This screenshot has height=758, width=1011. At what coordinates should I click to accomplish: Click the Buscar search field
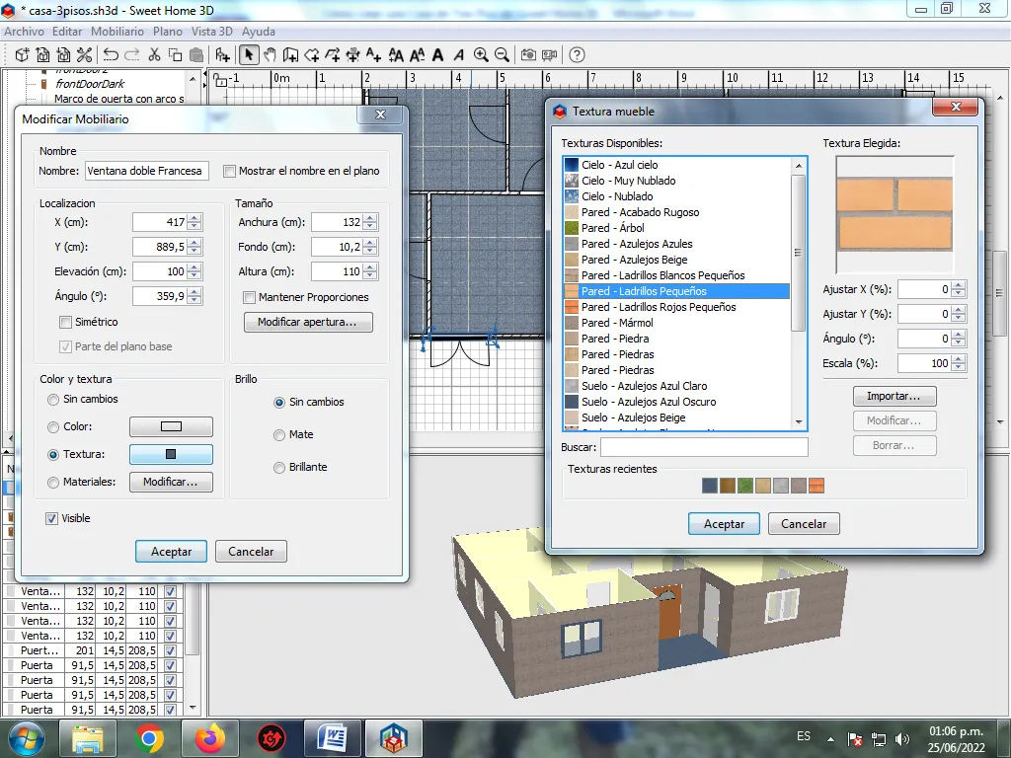[704, 447]
